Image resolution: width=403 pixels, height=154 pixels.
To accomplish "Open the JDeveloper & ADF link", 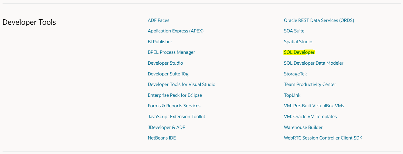I will pyautogui.click(x=166, y=127).
